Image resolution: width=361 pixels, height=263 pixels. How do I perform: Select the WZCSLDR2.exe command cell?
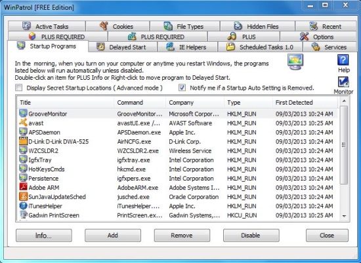138,150
